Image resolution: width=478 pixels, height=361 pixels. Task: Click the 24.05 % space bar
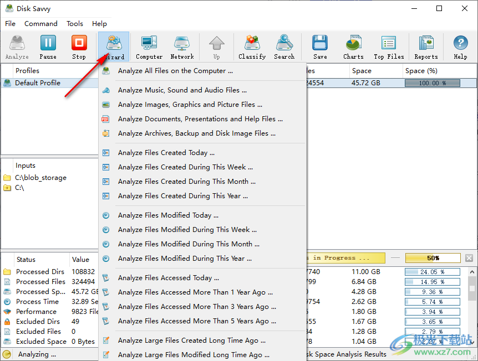point(433,271)
